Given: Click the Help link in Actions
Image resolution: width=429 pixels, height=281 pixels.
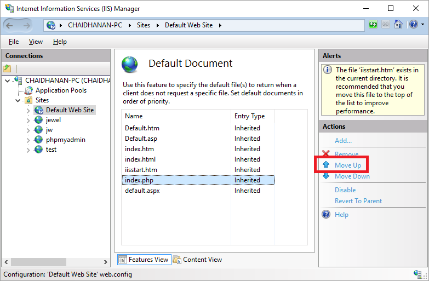Looking at the screenshot, I should [341, 215].
